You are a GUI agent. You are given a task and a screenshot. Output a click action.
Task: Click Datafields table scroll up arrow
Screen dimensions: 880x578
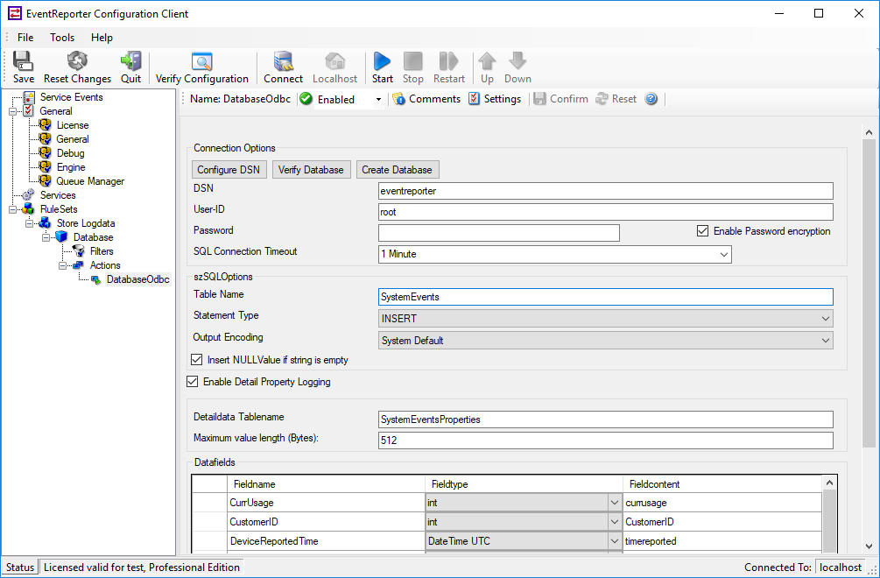pyautogui.click(x=829, y=483)
